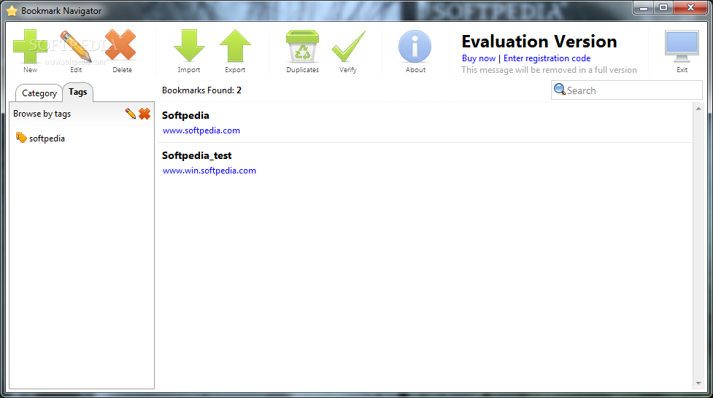Open the Edit pencil tool

coord(75,47)
